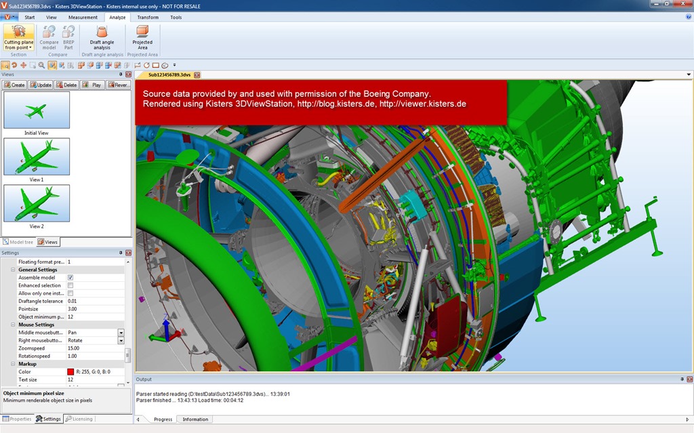Switch to the Properties panel tab

17,419
